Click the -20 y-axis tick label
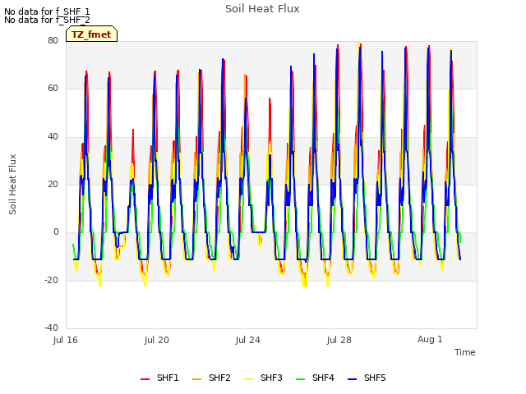This screenshot has height=394, width=526. (51, 280)
